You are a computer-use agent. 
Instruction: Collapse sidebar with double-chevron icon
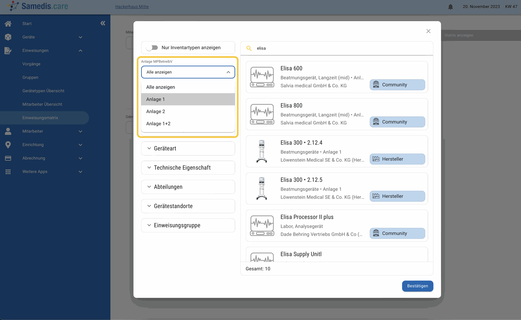(103, 23)
